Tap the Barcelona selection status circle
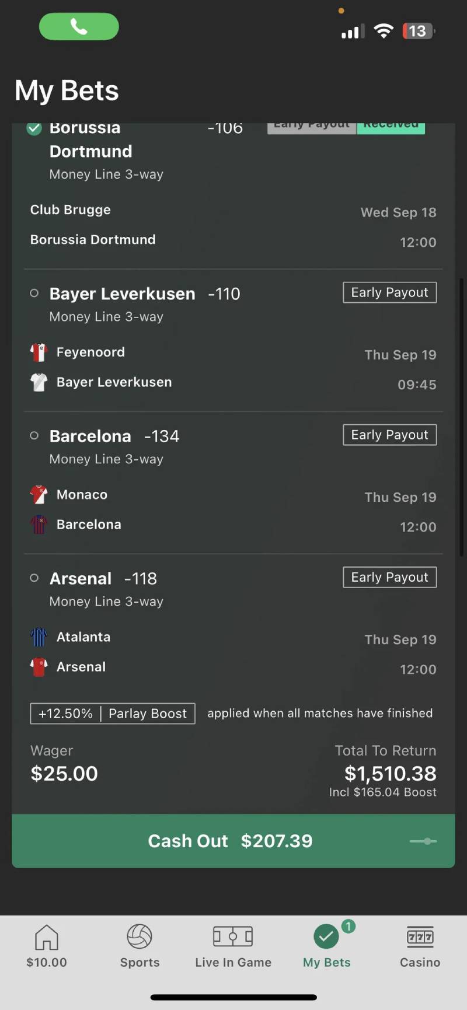The width and height of the screenshot is (467, 1010). (x=34, y=436)
